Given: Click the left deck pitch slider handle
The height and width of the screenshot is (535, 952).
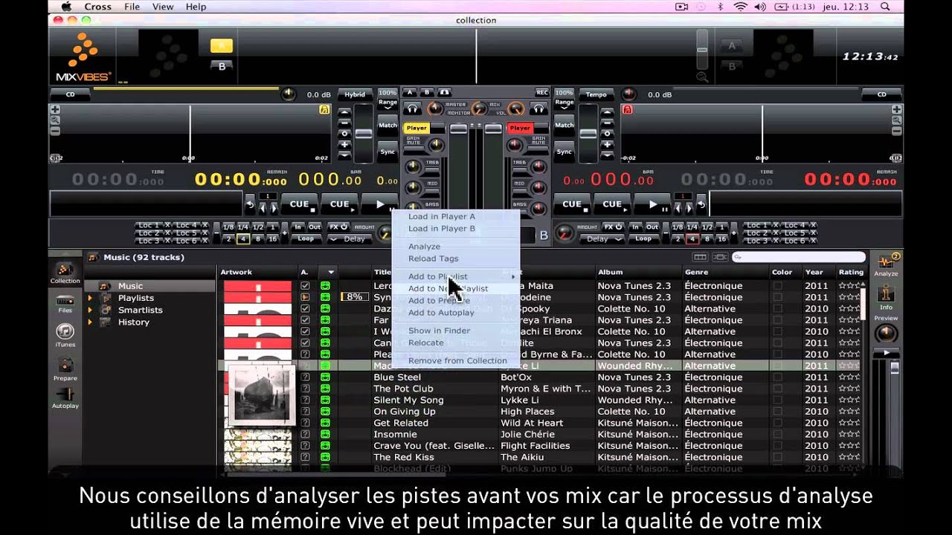Looking at the screenshot, I should pyautogui.click(x=363, y=134).
